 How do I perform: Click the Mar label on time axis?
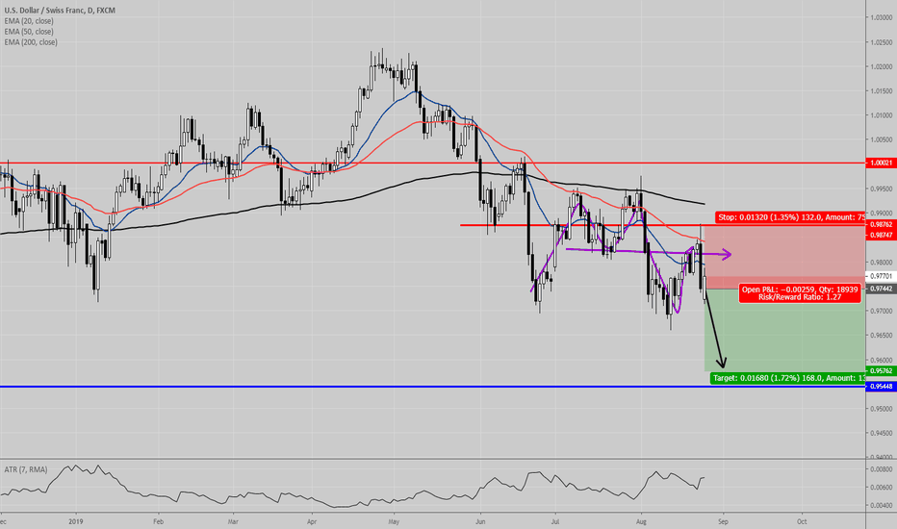pos(233,521)
